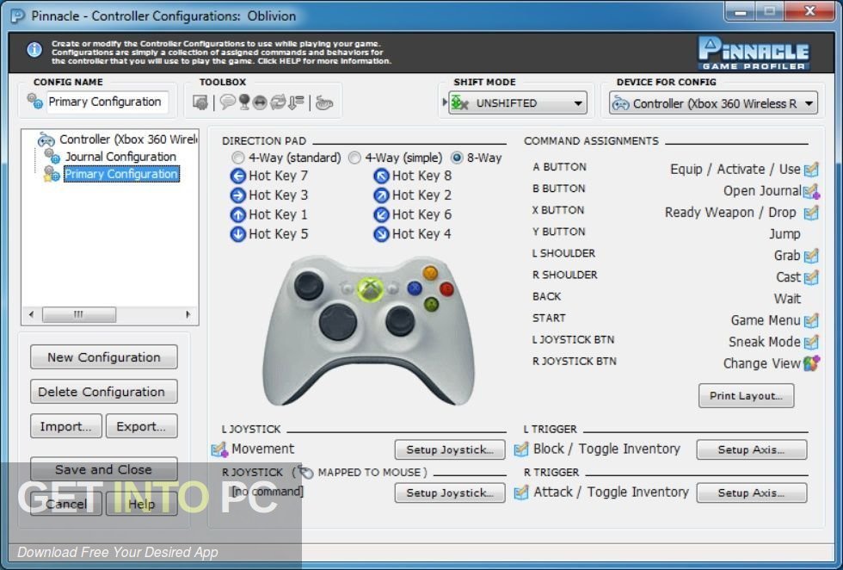The height and width of the screenshot is (570, 843).
Task: Click Setup Joystick for R JOYSTICK
Action: click(450, 493)
